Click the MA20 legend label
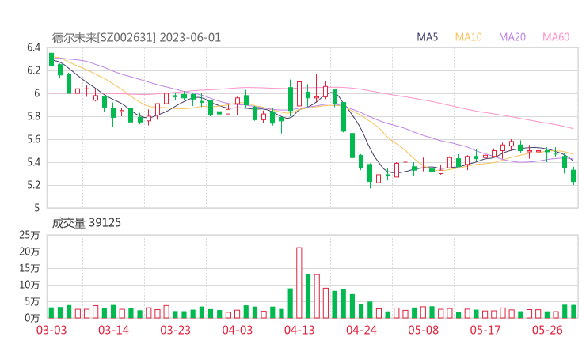Image resolution: width=586 pixels, height=348 pixels. click(x=512, y=37)
